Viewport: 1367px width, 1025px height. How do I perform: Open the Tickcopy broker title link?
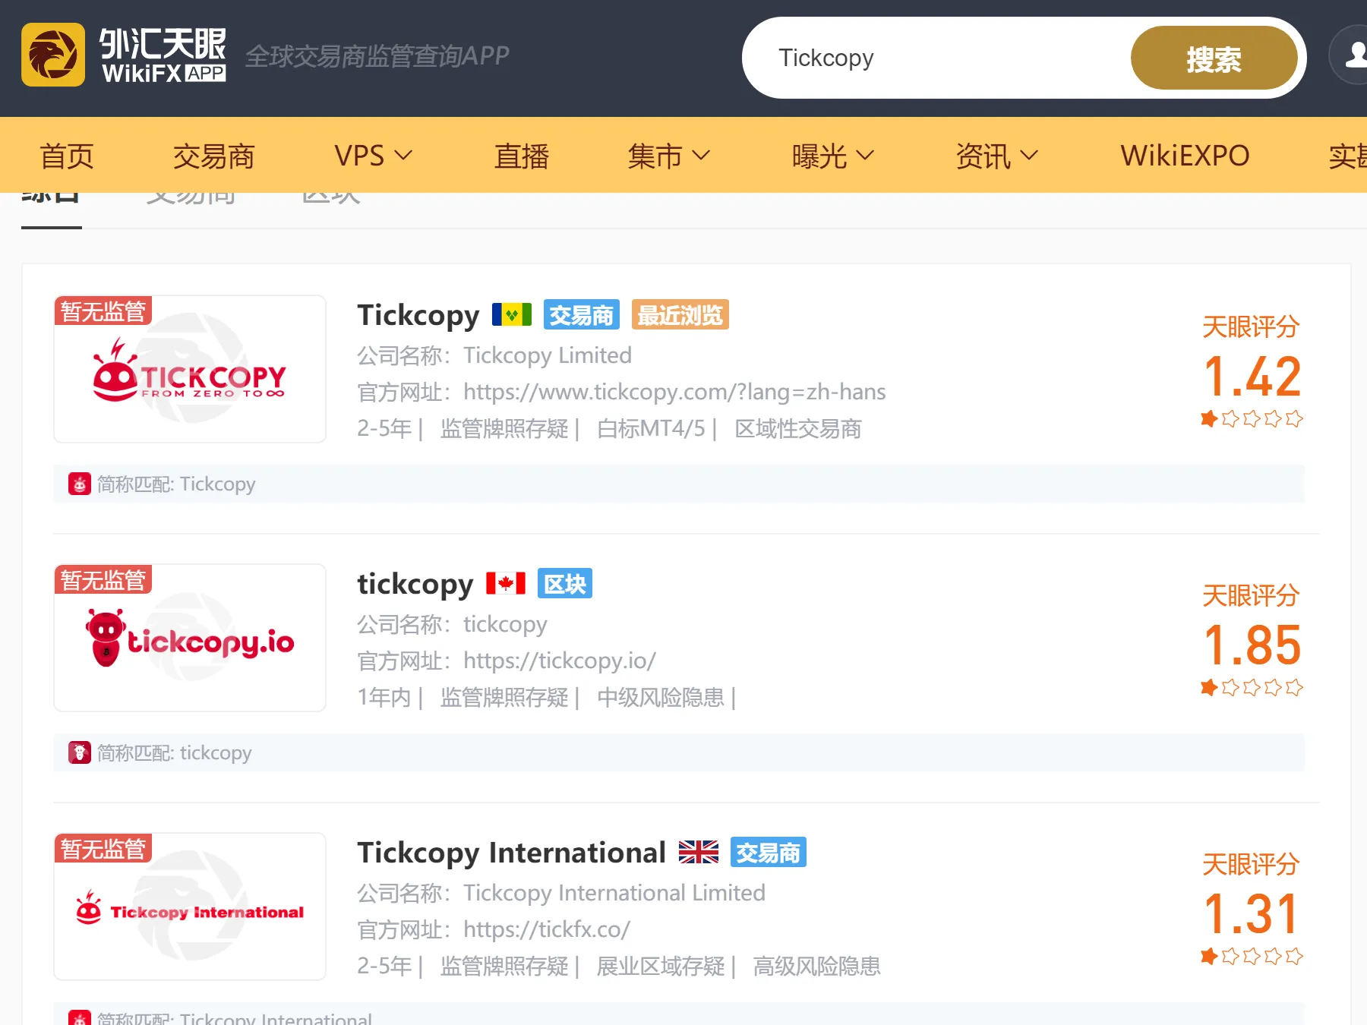(x=418, y=314)
